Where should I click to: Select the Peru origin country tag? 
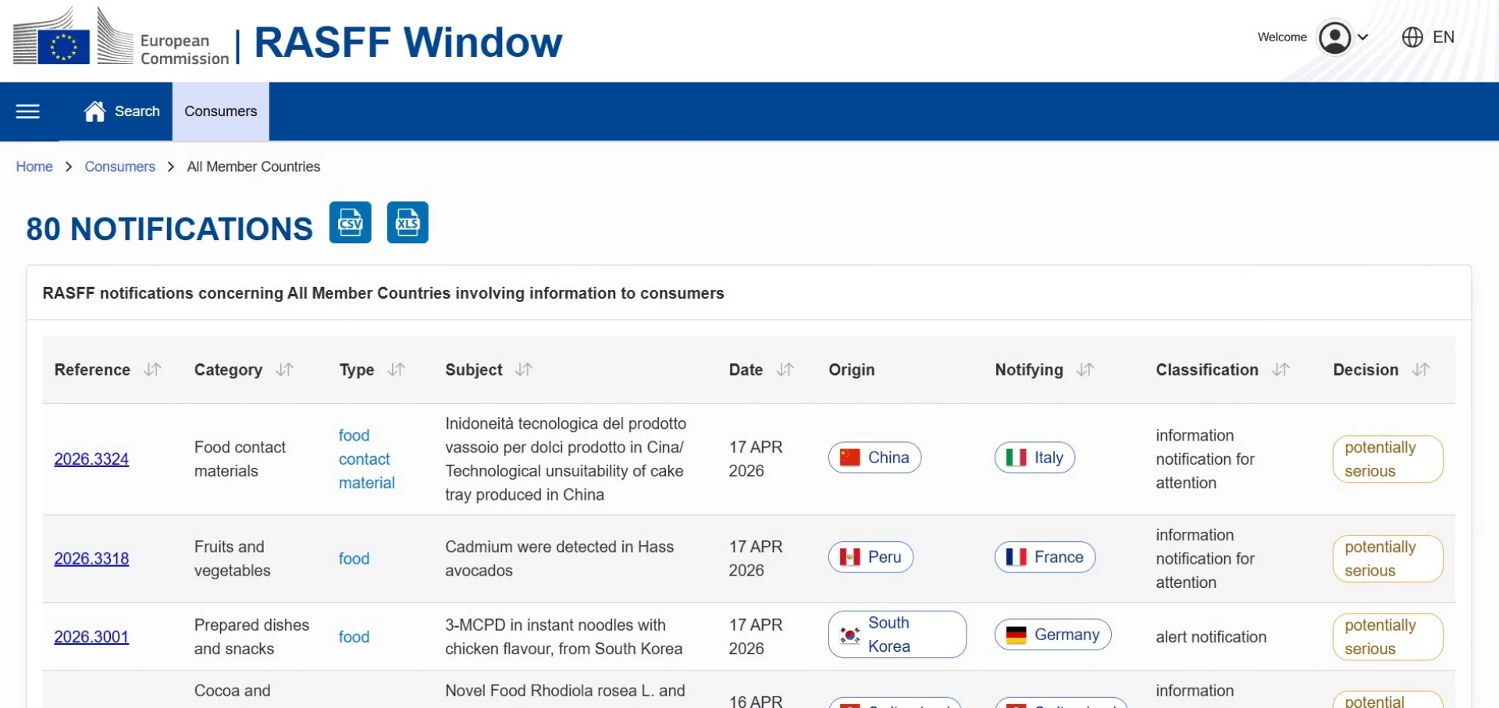[x=871, y=558]
